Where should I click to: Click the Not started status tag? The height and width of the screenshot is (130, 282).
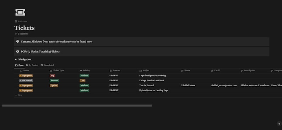coord(26,81)
